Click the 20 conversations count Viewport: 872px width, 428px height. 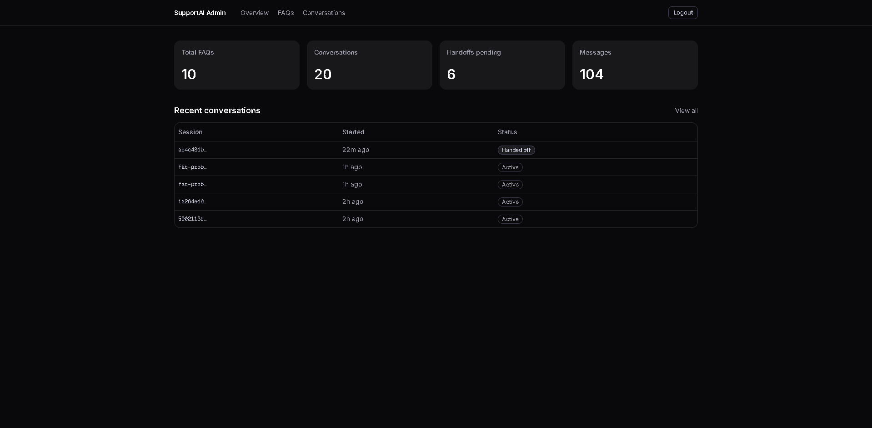pos(323,74)
